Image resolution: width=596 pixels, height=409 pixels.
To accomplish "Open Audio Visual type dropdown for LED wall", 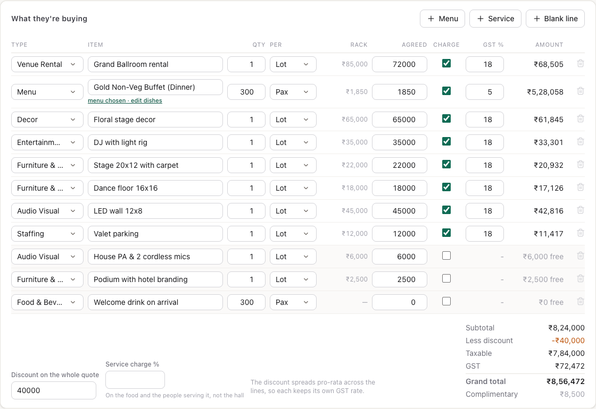I will click(x=47, y=211).
